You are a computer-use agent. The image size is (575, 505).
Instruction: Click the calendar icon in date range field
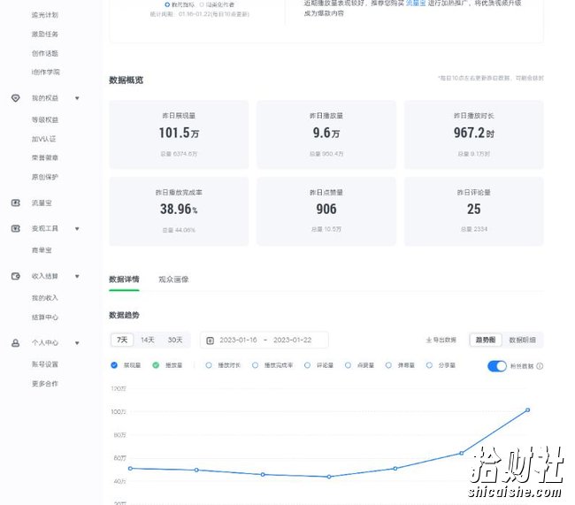(x=211, y=340)
